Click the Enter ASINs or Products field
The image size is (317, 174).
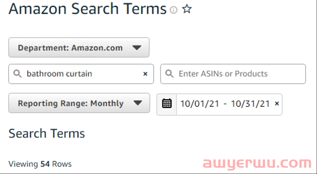(233, 74)
